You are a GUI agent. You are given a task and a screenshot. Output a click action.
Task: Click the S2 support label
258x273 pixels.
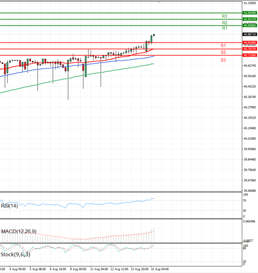pyautogui.click(x=223, y=52)
